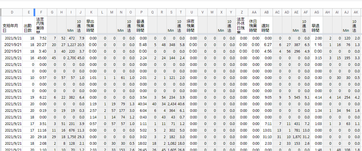Select the cell containing 45:00
The height and width of the screenshot is (151, 362).
[x=41, y=58]
